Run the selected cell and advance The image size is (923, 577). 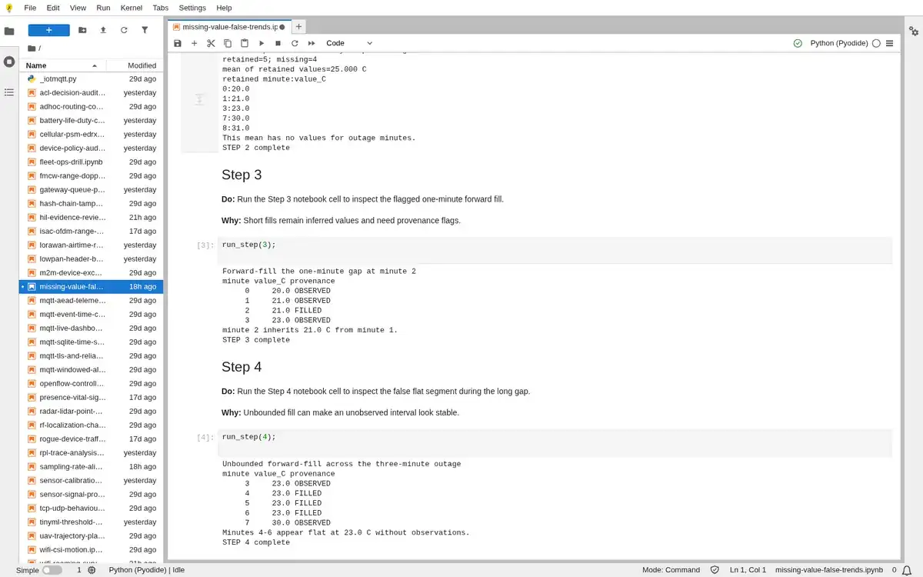click(x=262, y=43)
